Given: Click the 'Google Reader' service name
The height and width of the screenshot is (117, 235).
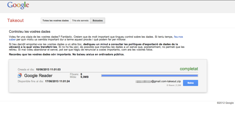Looking at the screenshot, I should 38,76.
